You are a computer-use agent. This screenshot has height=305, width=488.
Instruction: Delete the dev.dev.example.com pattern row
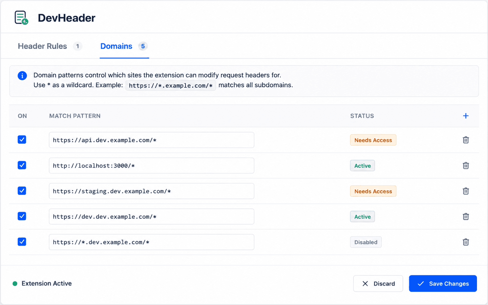click(x=466, y=216)
